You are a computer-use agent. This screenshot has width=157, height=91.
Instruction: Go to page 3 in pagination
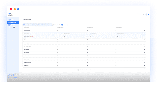tap(82, 70)
